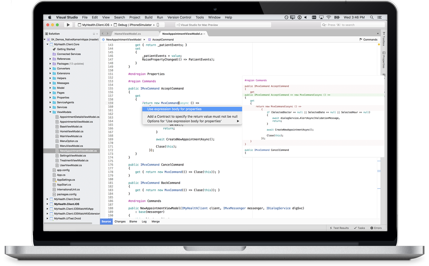Navigate back with the left arrow

(x=103, y=34)
